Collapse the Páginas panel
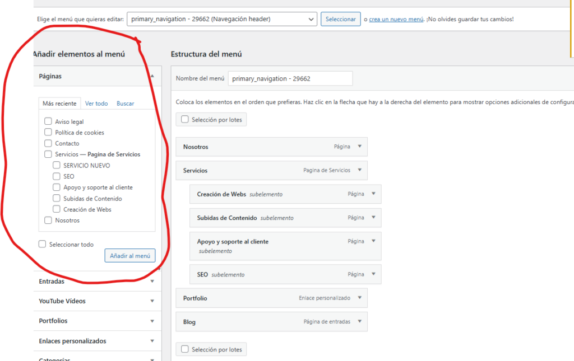574x361 pixels. (x=152, y=76)
